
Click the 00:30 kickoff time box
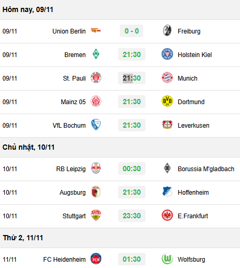pos(132,169)
